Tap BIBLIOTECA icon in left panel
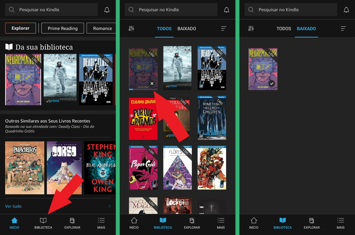 coord(43,223)
